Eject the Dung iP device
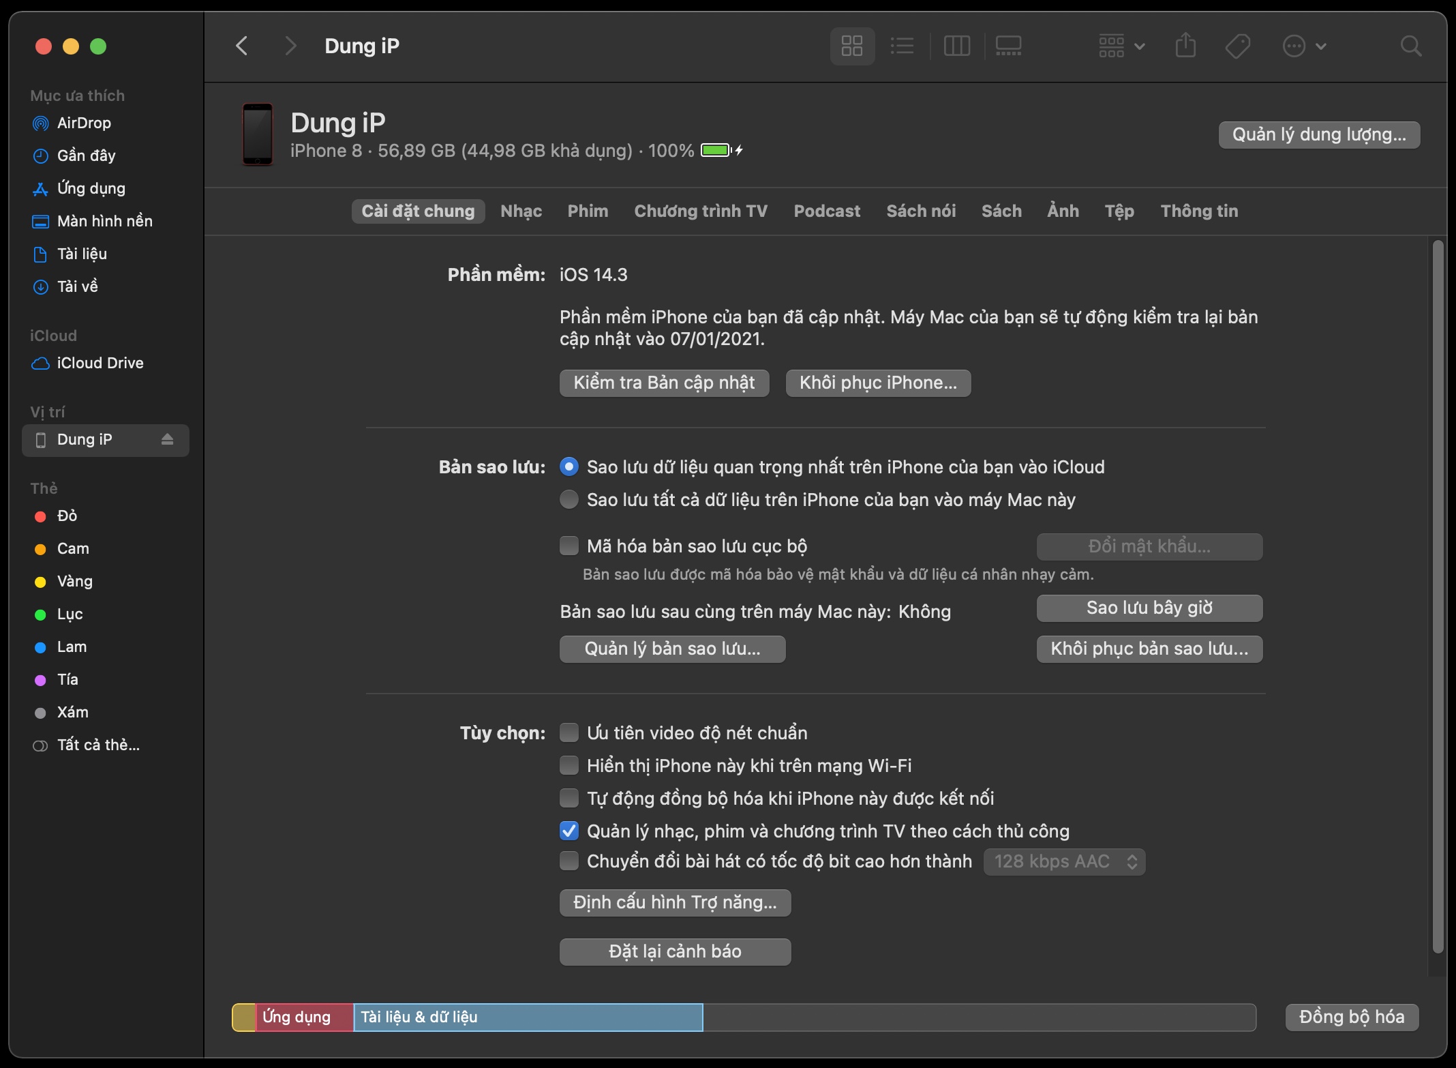Viewport: 1456px width, 1068px height. 167,440
